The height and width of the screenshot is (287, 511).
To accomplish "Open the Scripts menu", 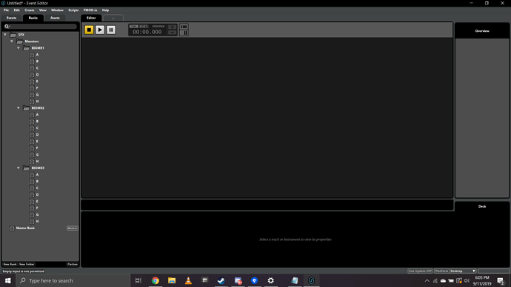I will (x=73, y=10).
